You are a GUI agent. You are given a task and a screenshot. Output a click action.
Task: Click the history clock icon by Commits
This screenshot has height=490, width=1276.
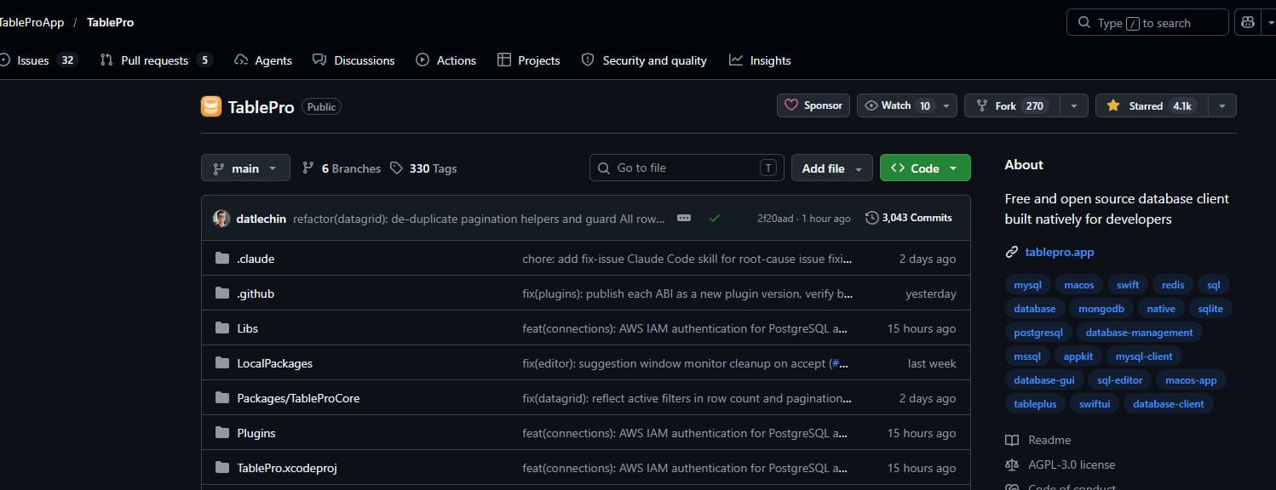[871, 218]
